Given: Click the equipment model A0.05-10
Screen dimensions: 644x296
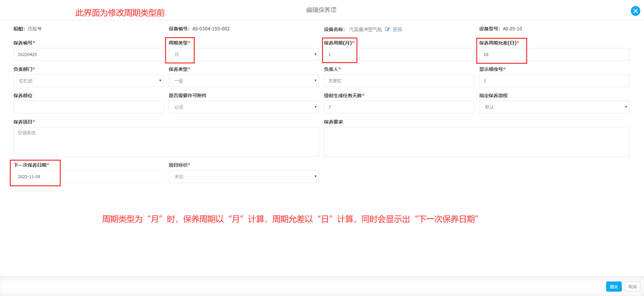Looking at the screenshot, I should click(x=512, y=29).
